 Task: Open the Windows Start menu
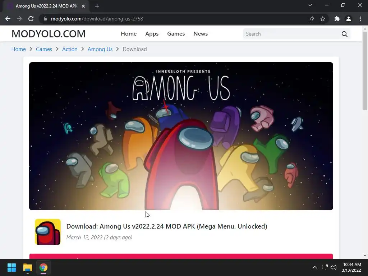pyautogui.click(x=11, y=267)
